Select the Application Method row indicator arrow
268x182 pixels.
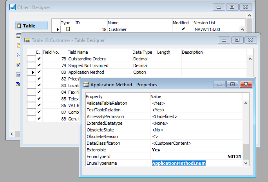point(33,72)
